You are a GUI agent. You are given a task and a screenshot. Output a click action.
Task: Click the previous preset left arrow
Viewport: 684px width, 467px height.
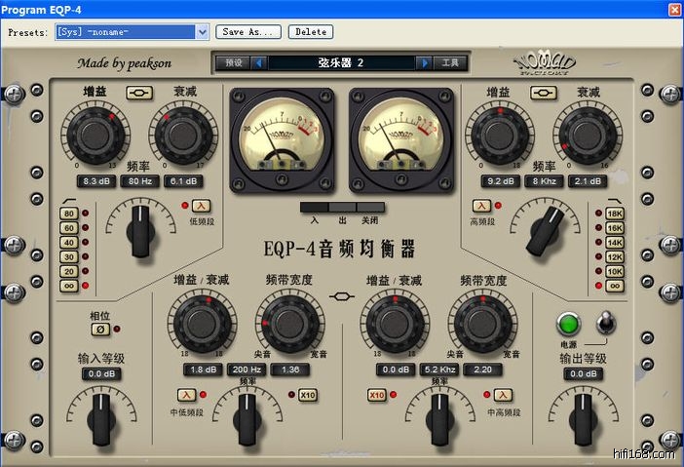point(259,63)
